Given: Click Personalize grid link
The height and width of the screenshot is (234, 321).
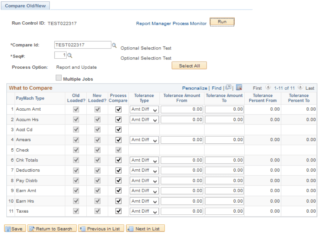Looking at the screenshot, I should point(194,88).
